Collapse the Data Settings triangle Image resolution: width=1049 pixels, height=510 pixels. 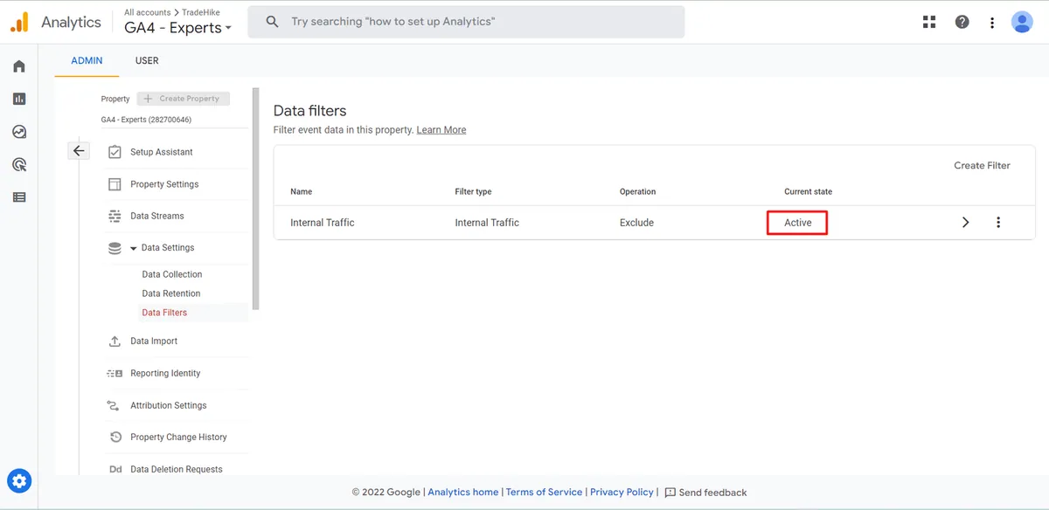[134, 249]
